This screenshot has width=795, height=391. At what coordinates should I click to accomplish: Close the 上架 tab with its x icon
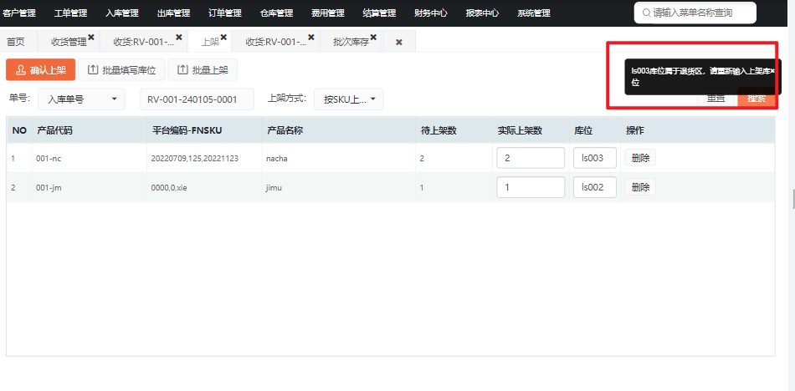pyautogui.click(x=223, y=37)
